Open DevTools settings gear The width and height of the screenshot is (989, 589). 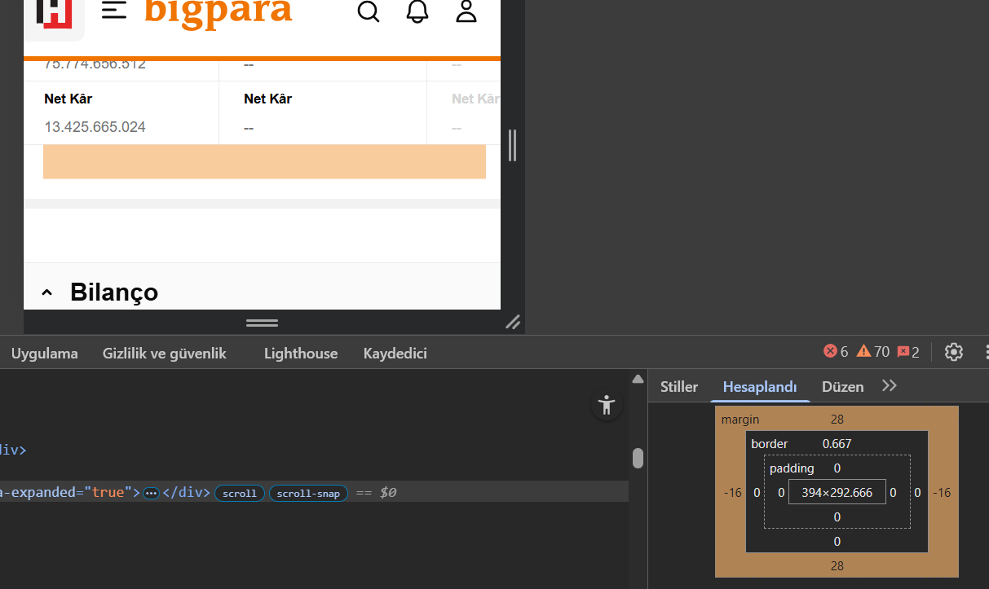[954, 352]
